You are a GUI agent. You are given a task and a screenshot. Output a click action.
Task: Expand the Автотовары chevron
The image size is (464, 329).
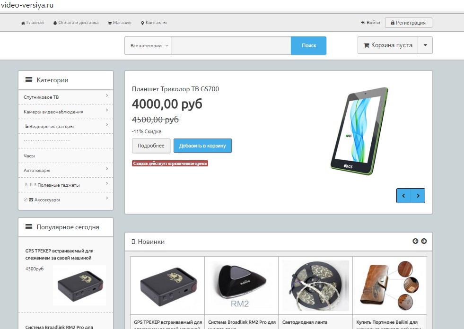107,169
